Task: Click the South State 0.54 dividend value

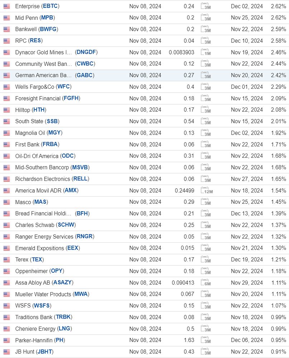Action: [x=189, y=121]
